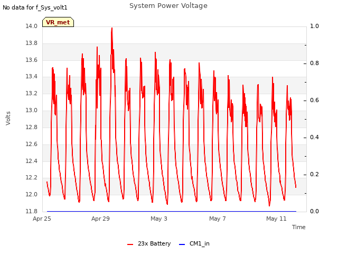The width and height of the screenshot is (338, 254).
Task: Click the 14.0 left axis value
Action: point(32,26)
